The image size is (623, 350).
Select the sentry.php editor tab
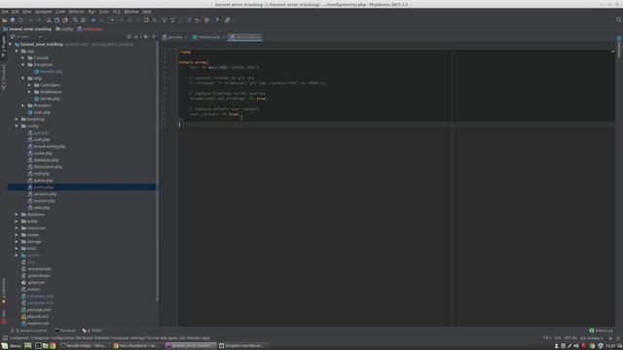click(x=245, y=37)
